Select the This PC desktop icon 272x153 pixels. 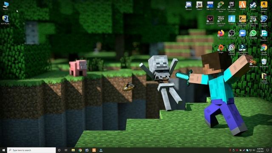(x=6, y=6)
